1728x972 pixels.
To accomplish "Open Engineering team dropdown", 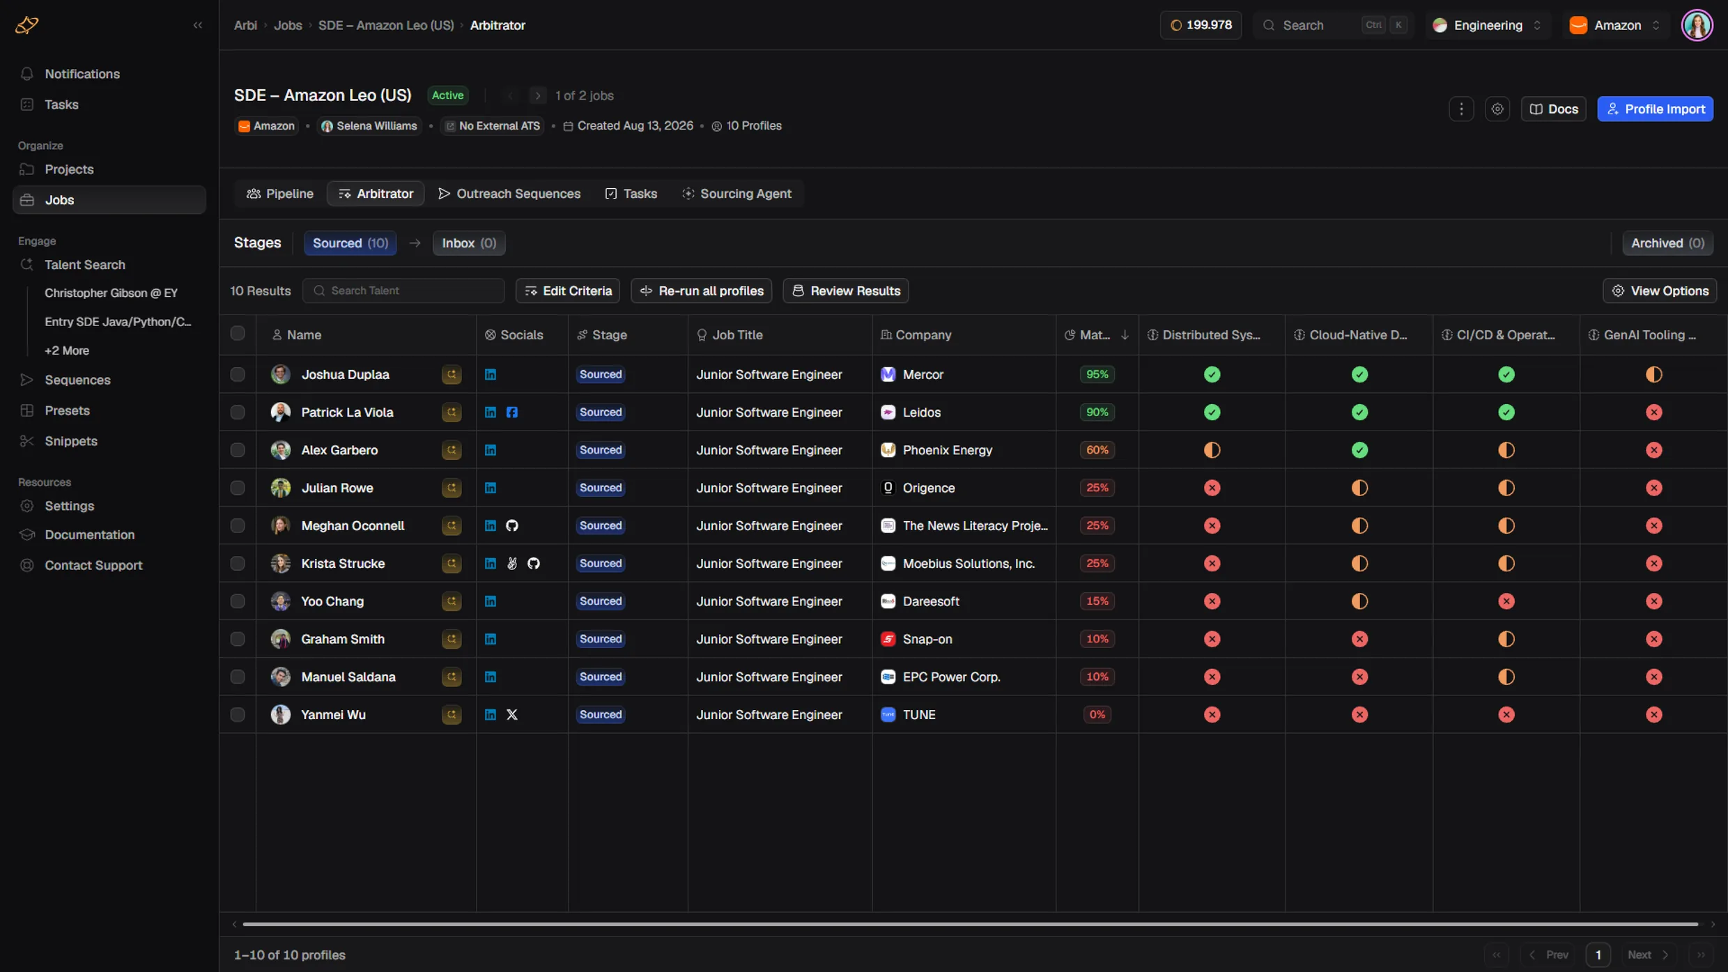I will coord(1488,25).
